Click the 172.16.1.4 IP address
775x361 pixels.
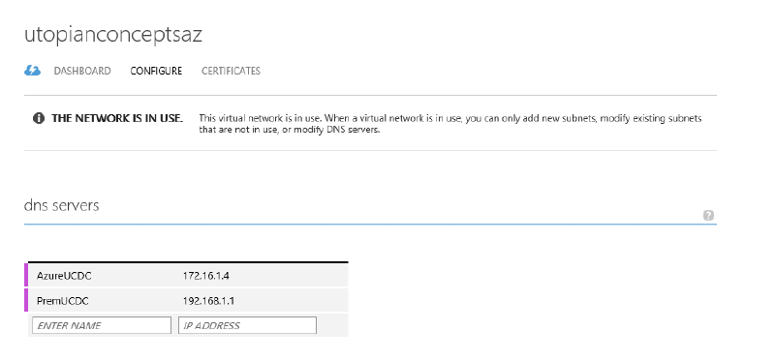(x=205, y=276)
